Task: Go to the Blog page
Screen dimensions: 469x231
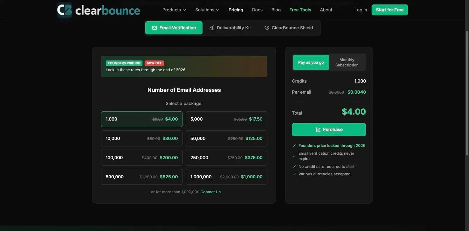Action: pos(276,10)
